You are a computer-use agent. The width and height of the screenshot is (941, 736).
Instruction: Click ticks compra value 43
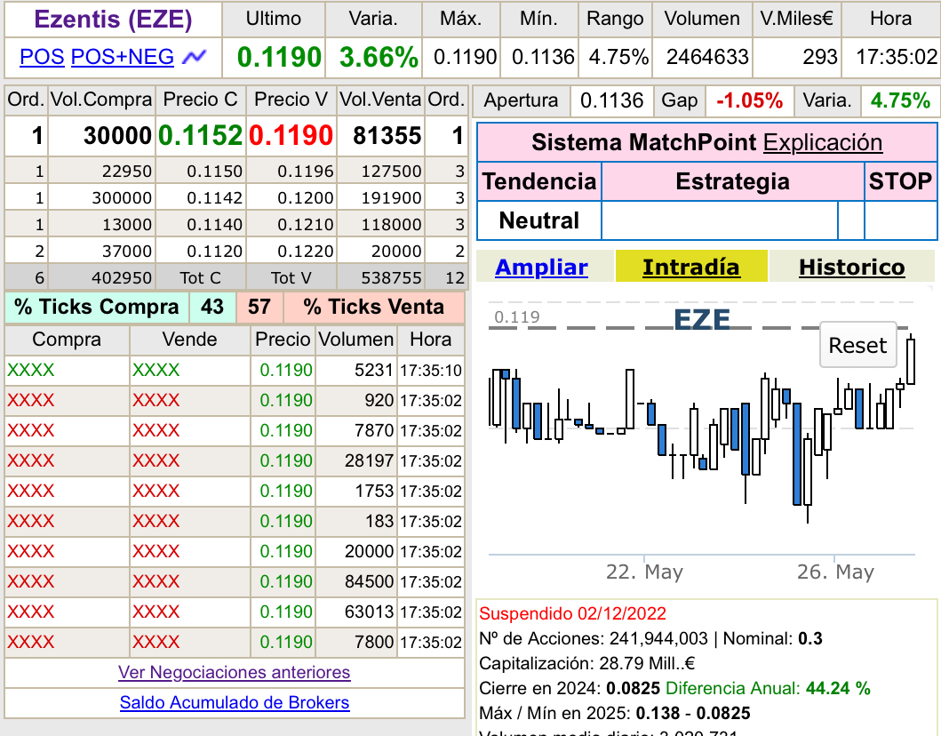[x=211, y=307]
